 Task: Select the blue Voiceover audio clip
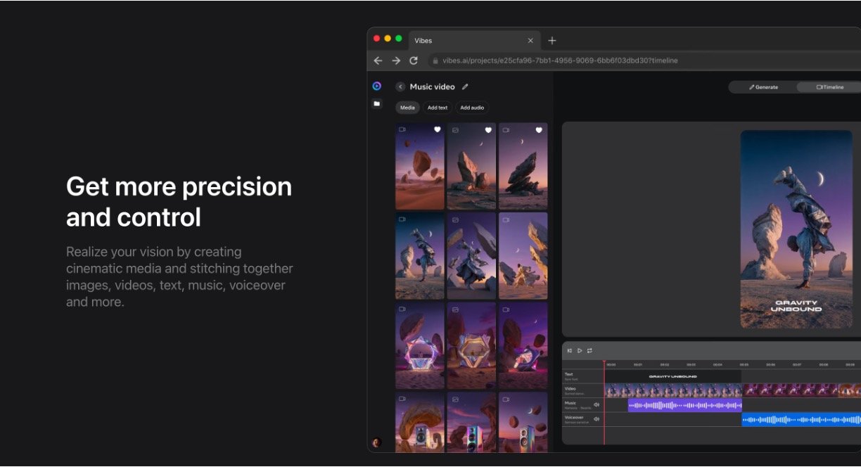click(801, 419)
